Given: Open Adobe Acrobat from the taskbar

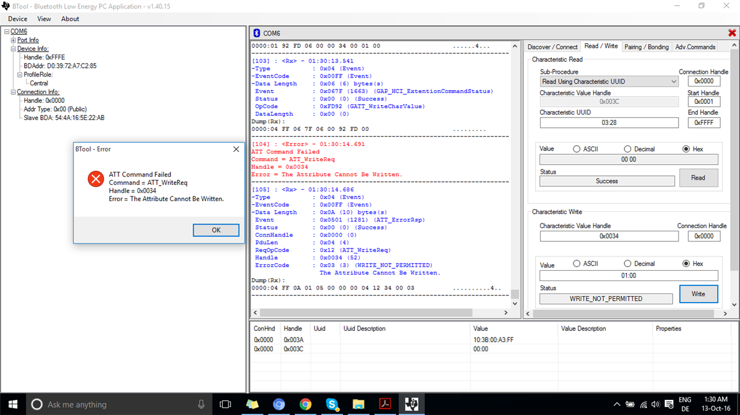Looking at the screenshot, I should click(384, 404).
